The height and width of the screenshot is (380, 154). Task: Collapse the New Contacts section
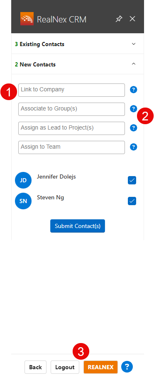pyautogui.click(x=78, y=64)
